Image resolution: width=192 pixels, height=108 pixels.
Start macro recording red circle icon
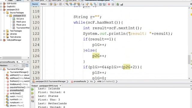109,4
